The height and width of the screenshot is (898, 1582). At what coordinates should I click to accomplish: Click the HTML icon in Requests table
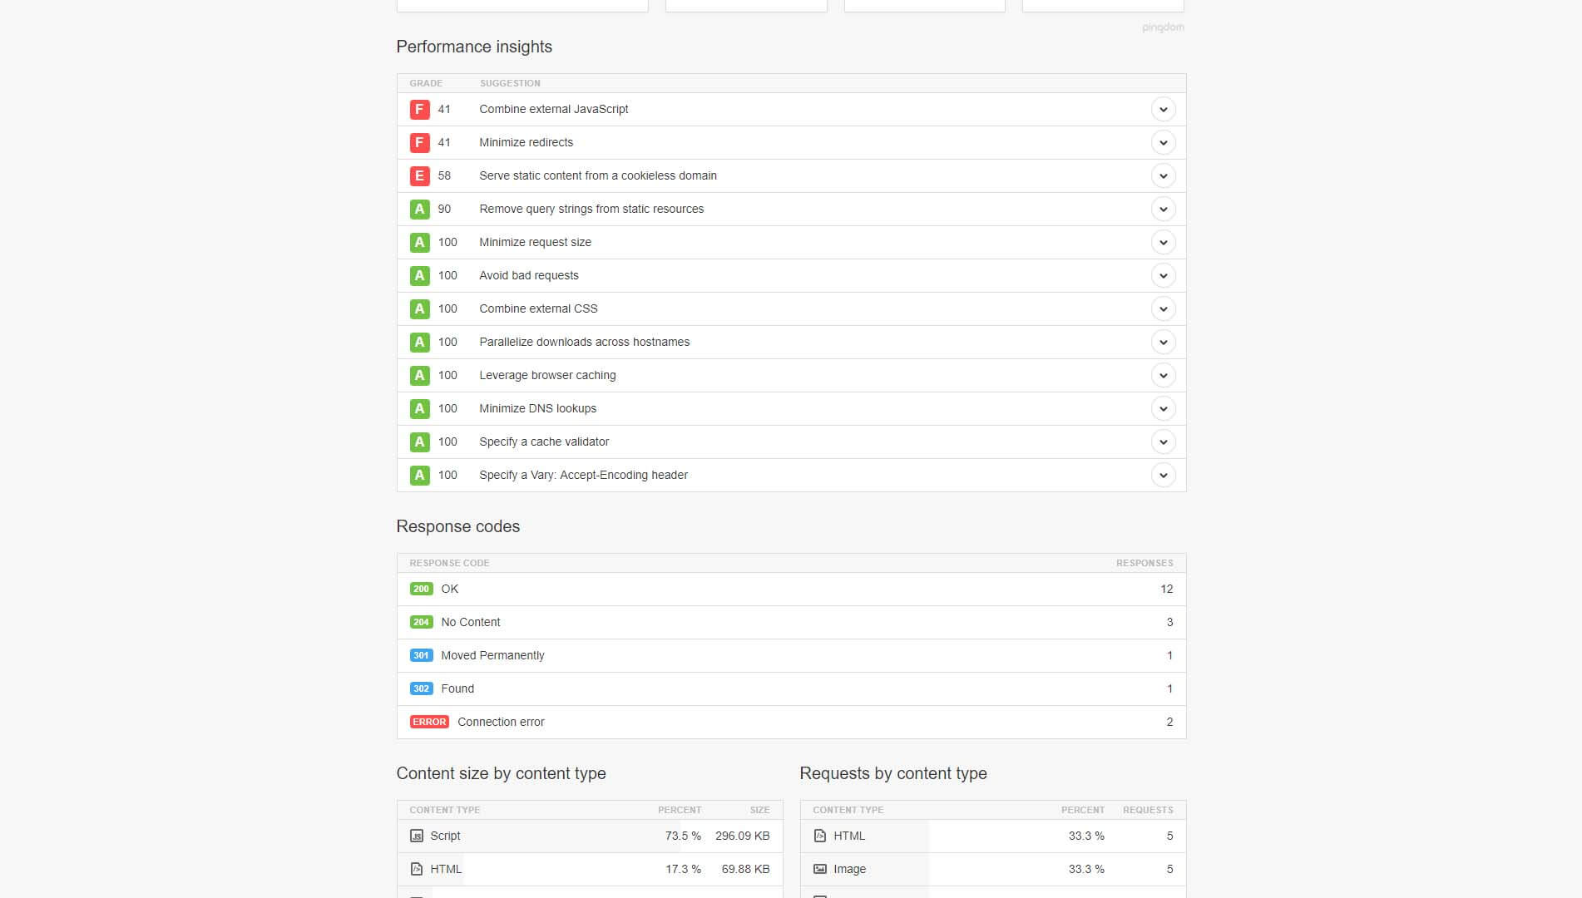[x=820, y=836]
